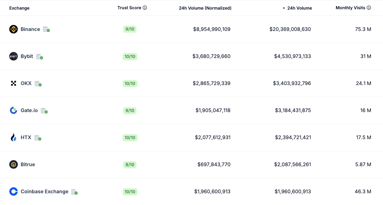Sort table by Exchange column header
Viewport: 383px width, 205px height.
coord(19,8)
